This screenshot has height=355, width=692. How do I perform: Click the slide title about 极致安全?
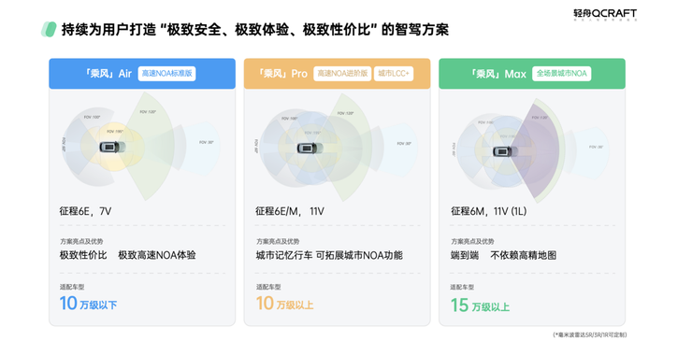255,30
